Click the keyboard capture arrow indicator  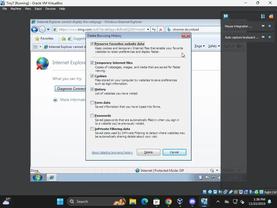(261, 192)
